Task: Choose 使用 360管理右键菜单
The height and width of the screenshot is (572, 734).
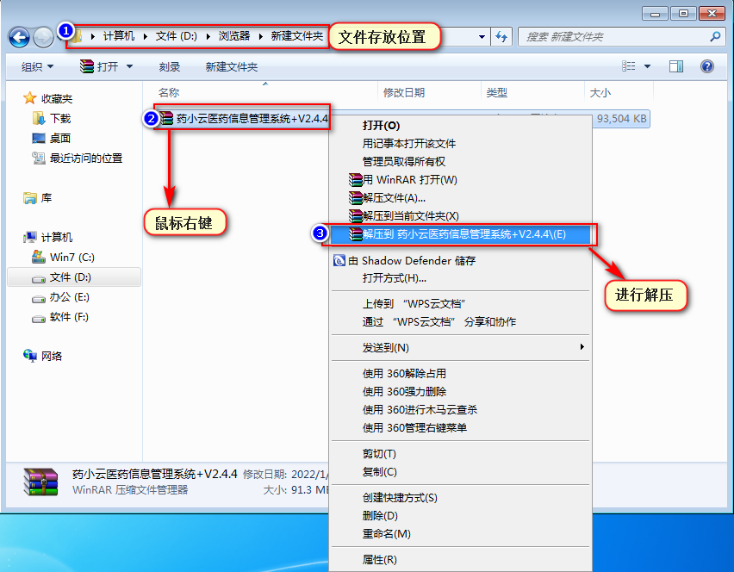Action: [414, 427]
